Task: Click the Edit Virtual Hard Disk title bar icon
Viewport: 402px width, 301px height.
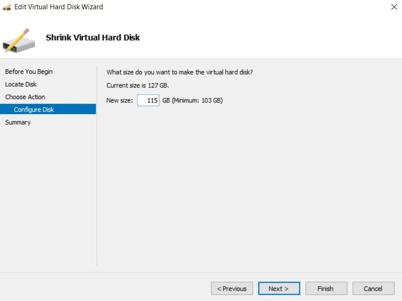Action: coord(6,6)
